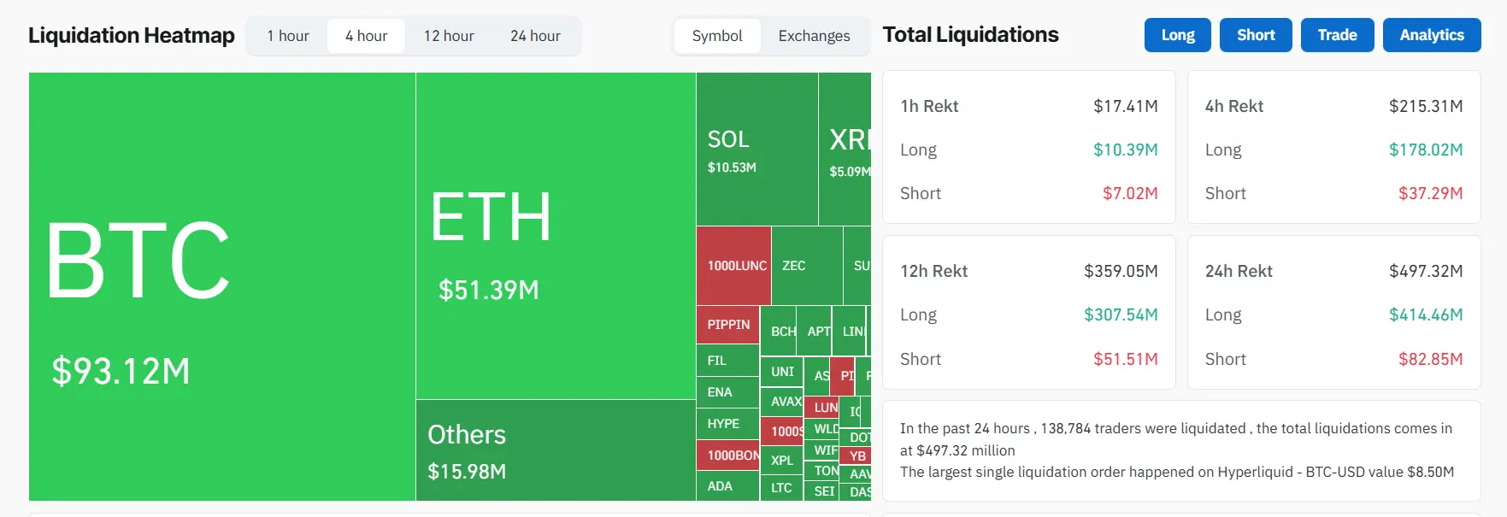Select the PIPPIN tile
Viewport: 1507px width, 517px height.
coord(727,326)
